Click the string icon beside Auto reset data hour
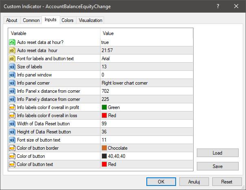The width and height of the screenshot is (246, 190). tap(12, 50)
